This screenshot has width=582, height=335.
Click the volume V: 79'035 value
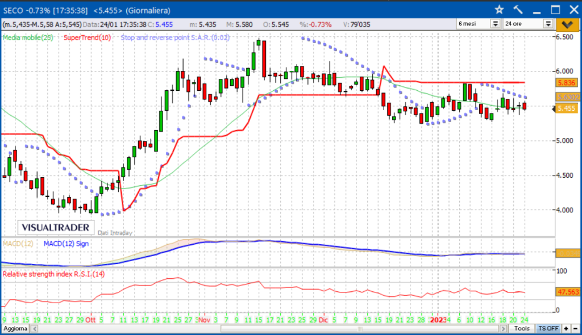coord(357,24)
